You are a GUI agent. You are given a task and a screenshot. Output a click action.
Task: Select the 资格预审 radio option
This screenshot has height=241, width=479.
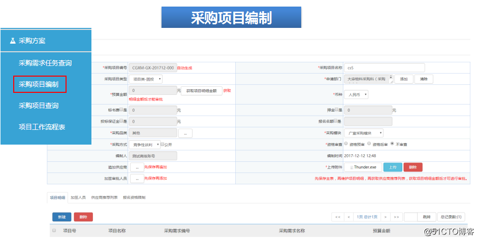pos(346,144)
